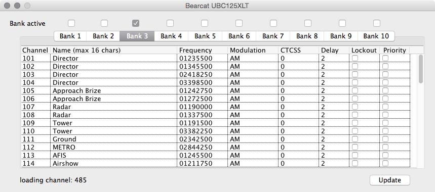Image resolution: width=435 pixels, height=192 pixels.
Task: Select the Delay cell of channel 106
Action: coord(334,99)
